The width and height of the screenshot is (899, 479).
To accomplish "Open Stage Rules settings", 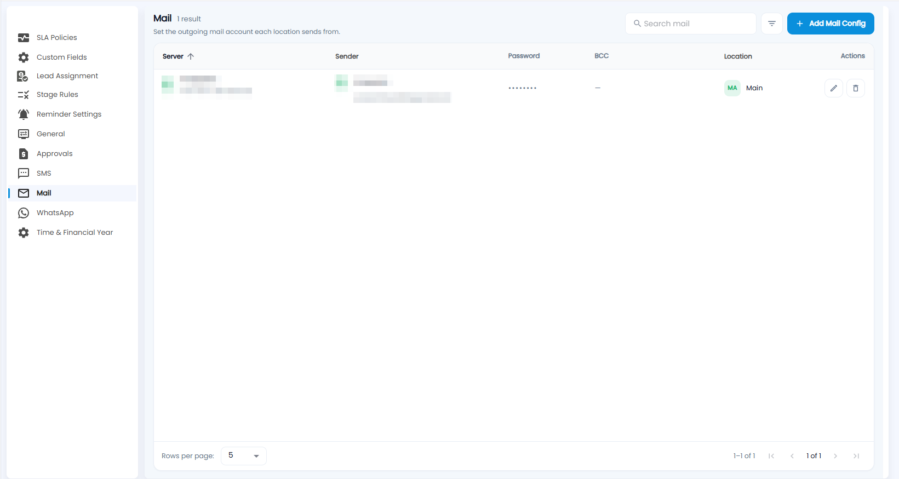I will [x=72, y=95].
